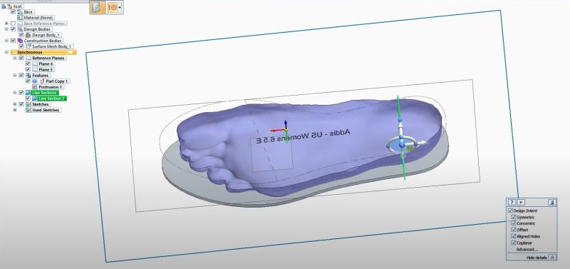Viewport: 570px width, 269px height.
Task: Select the Synchronous header in the tree
Action: 43,52
